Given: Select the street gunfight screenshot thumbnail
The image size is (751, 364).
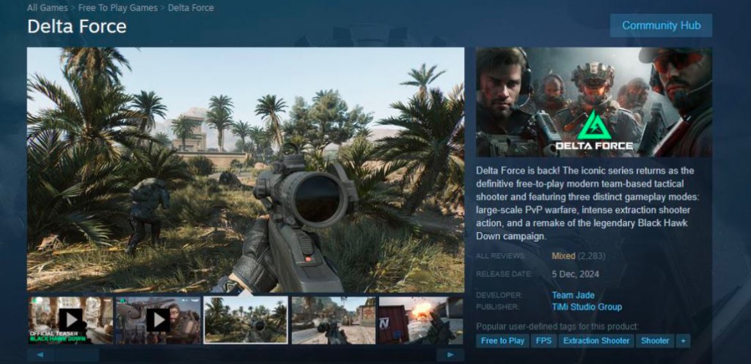Looking at the screenshot, I should coord(334,320).
